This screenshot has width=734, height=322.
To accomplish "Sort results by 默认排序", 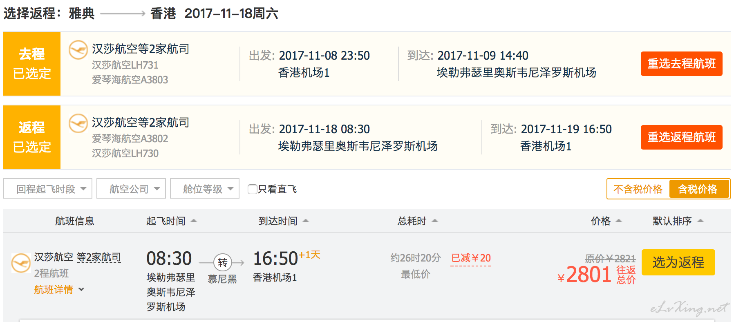I will [x=678, y=221].
